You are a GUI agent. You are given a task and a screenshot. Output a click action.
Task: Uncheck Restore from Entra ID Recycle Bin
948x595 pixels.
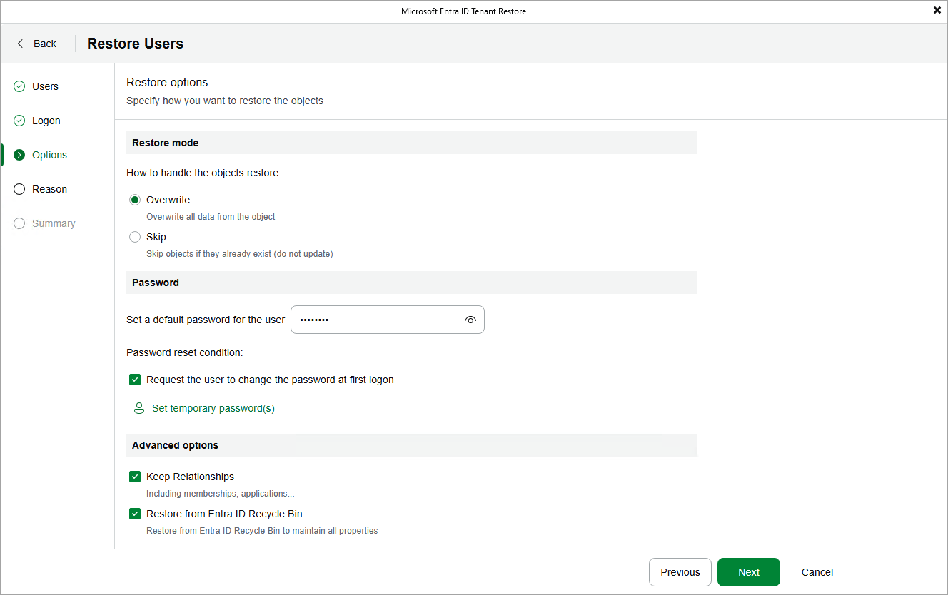click(x=135, y=513)
